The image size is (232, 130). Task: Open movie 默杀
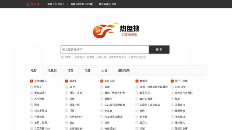pos(177,99)
